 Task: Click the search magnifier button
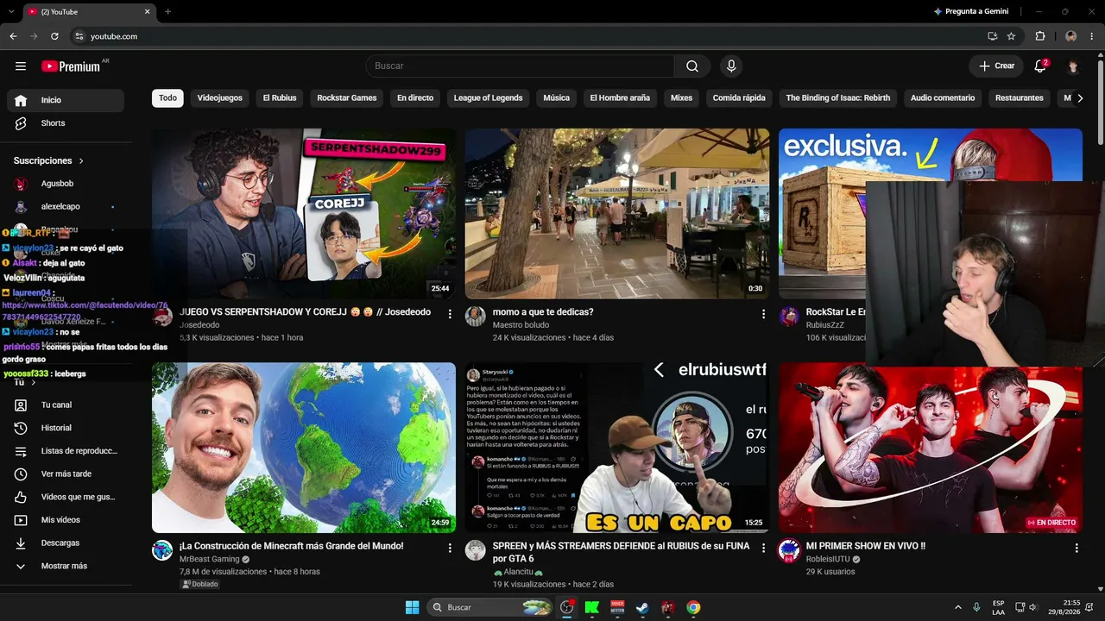tap(692, 66)
